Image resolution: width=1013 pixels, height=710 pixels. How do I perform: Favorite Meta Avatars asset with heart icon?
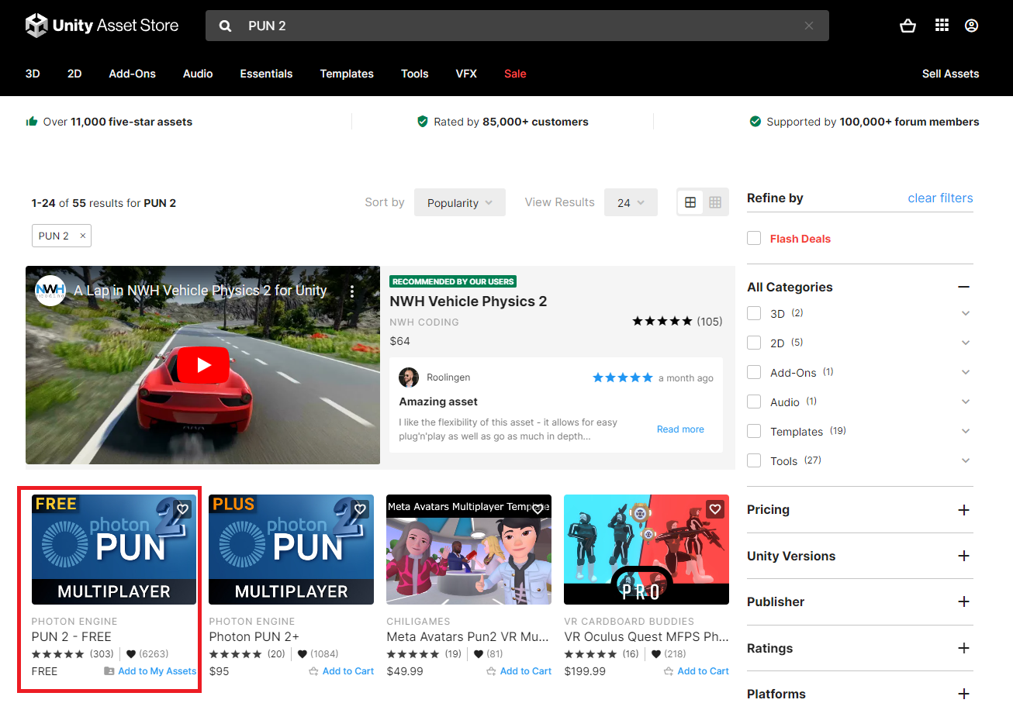538,509
